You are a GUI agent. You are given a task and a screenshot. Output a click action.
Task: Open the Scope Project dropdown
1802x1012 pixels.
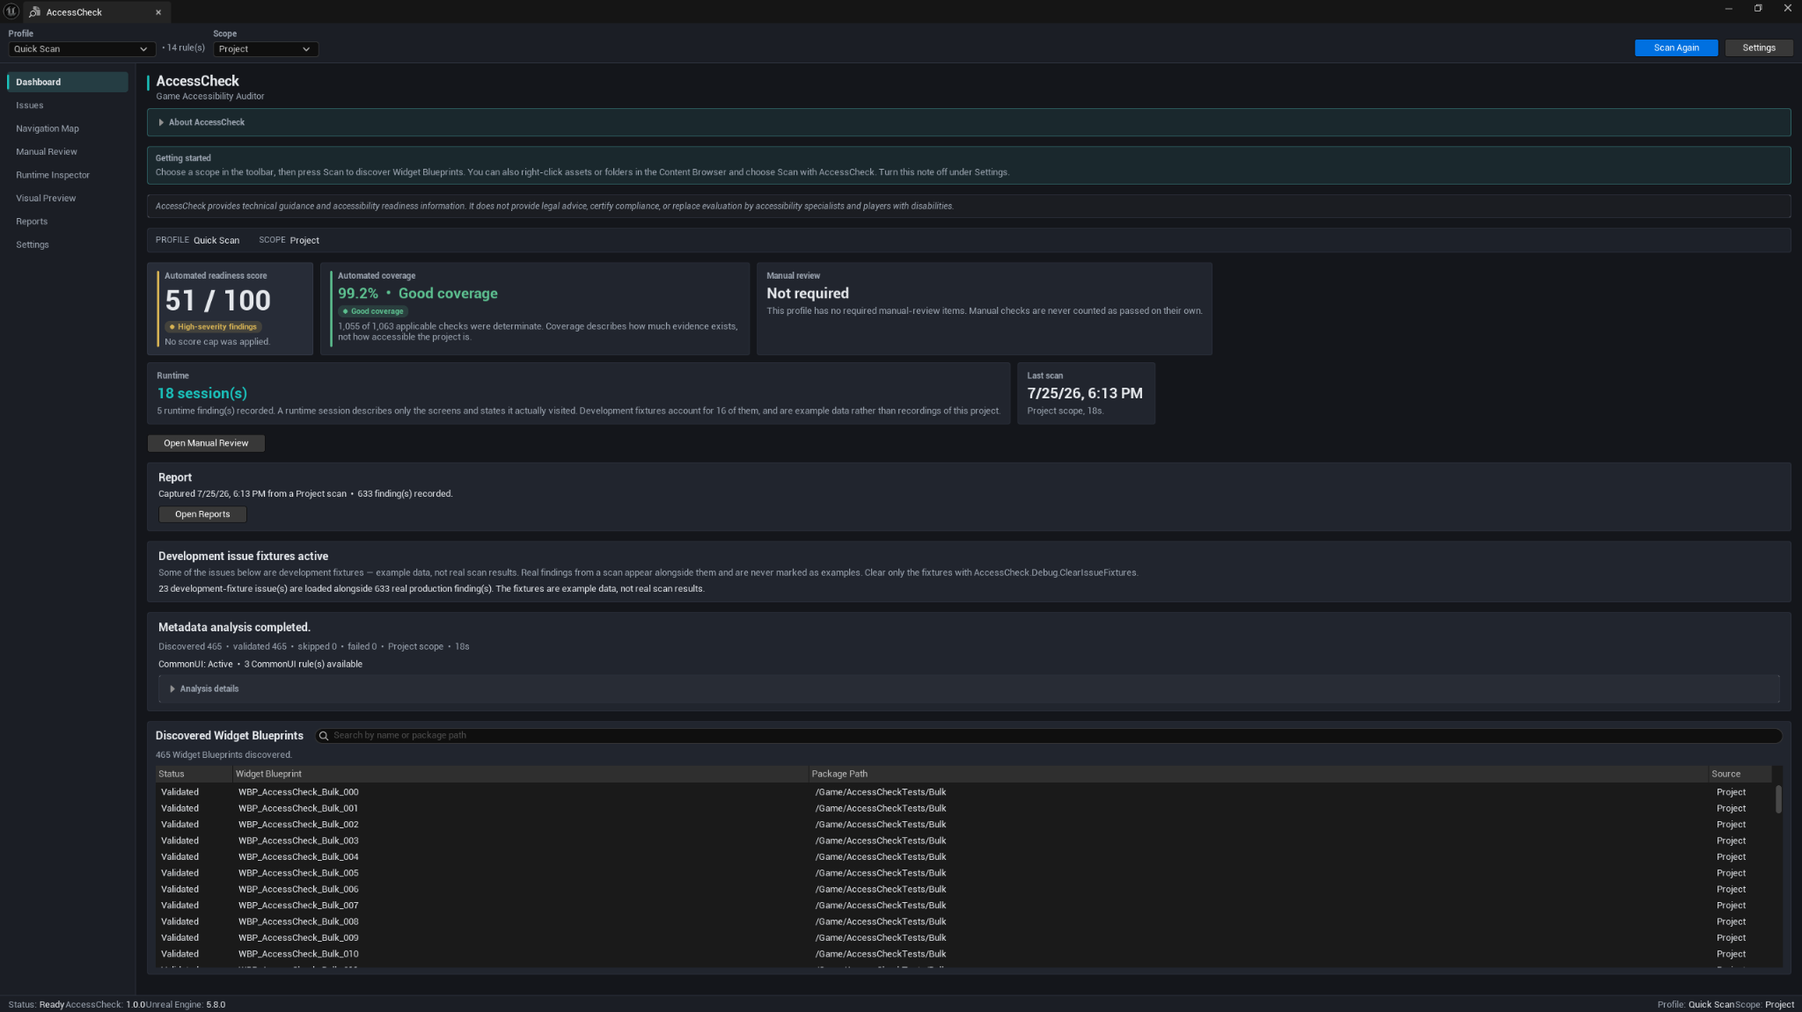(265, 49)
